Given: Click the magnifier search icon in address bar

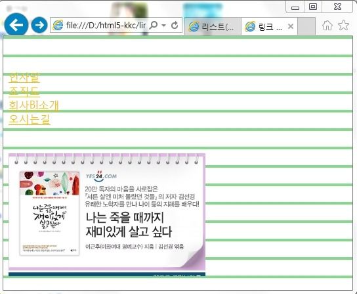Looking at the screenshot, I should point(154,25).
